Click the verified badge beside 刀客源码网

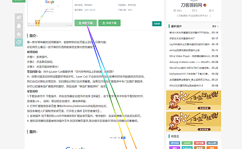pyautogui.click(x=205, y=5)
